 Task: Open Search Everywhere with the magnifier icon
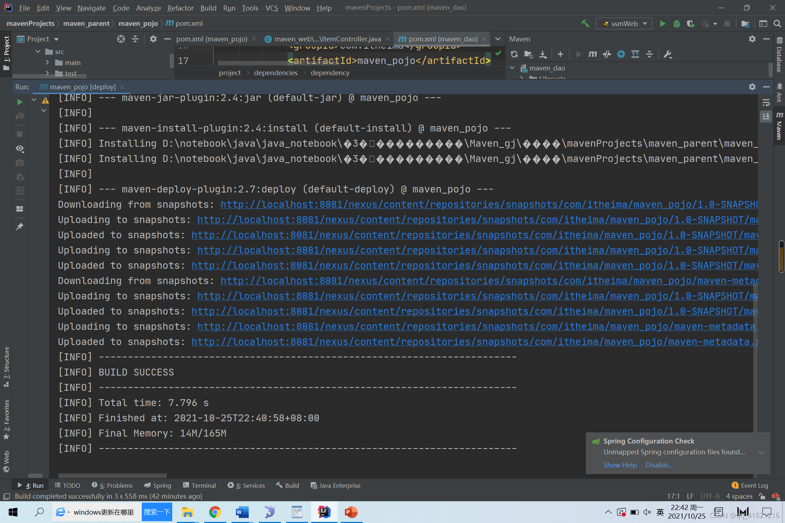click(x=777, y=23)
